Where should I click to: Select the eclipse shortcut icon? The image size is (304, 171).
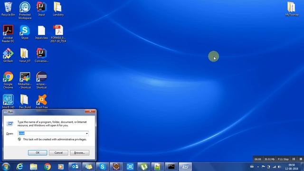41,80
